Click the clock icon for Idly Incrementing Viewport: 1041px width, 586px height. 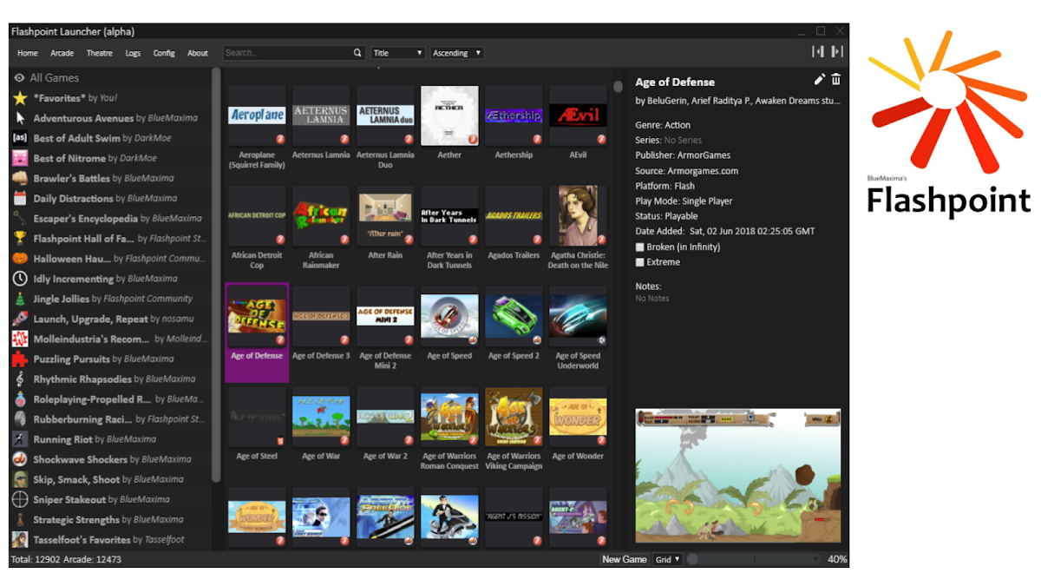click(x=20, y=279)
